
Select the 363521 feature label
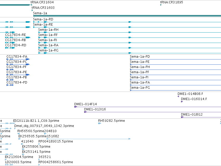(x=45, y=157)
